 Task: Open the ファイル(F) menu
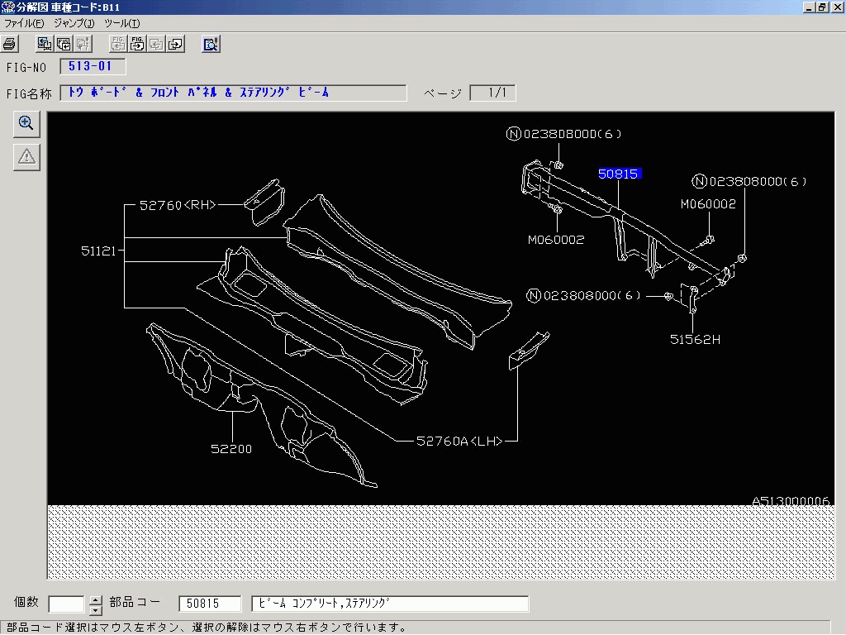[26, 24]
